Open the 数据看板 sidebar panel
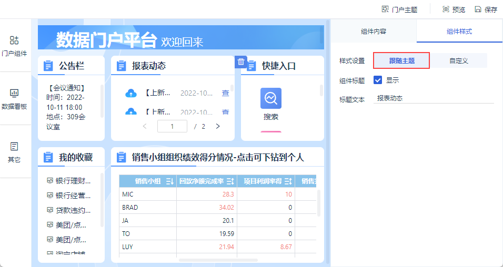This screenshot has height=267, width=503. click(14, 99)
